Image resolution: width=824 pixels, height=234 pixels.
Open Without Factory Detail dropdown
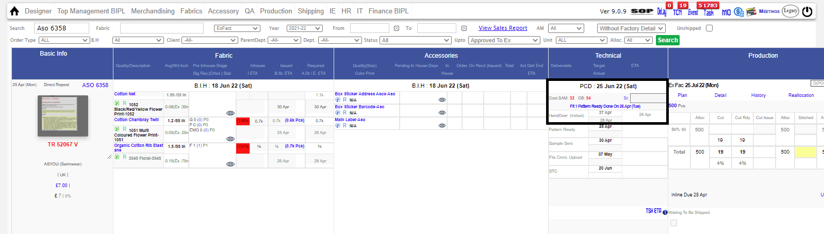(x=632, y=28)
